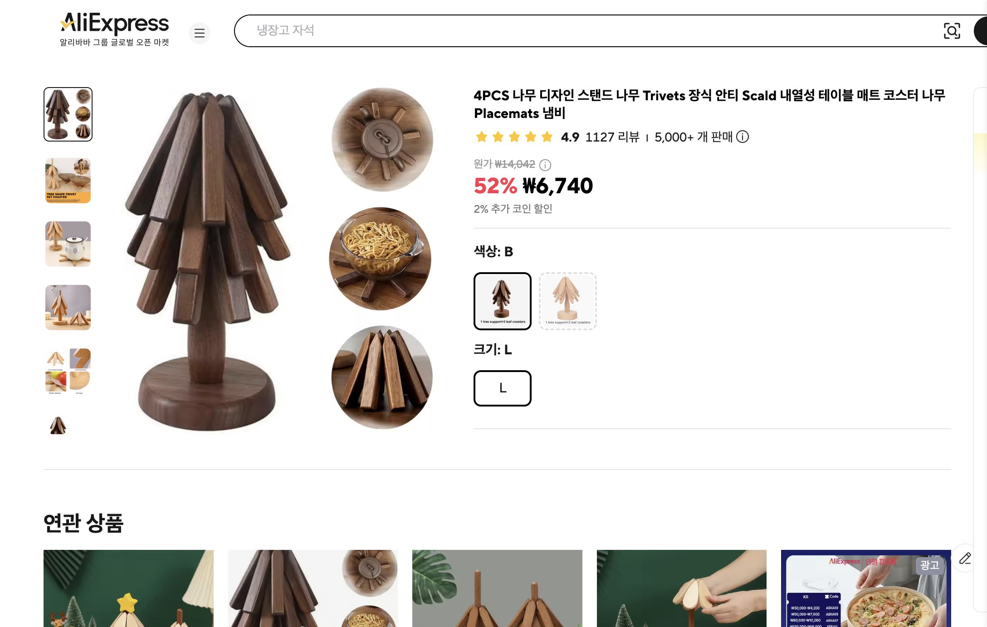The image size is (987, 627).
Task: Click the main walnut tree product image
Action: point(209,259)
